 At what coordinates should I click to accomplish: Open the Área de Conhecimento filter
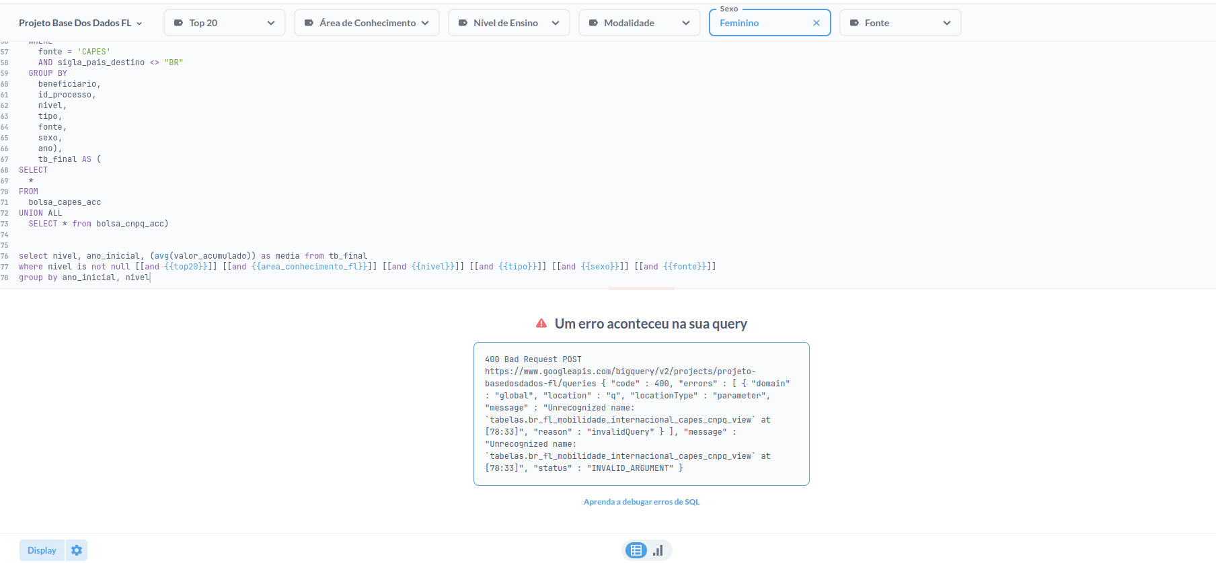pyautogui.click(x=367, y=23)
